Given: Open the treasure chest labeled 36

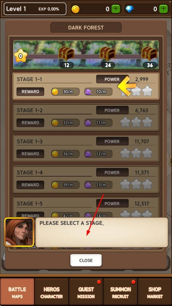Looking at the screenshot, I should (149, 54).
